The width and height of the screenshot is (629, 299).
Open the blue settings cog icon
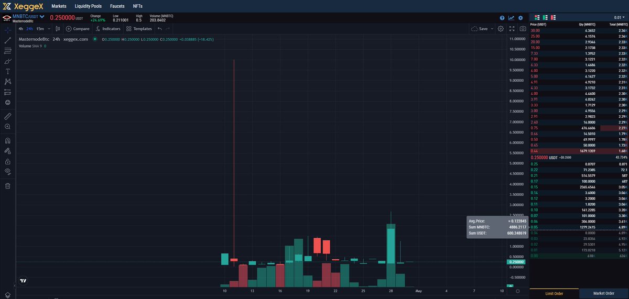(x=520, y=18)
